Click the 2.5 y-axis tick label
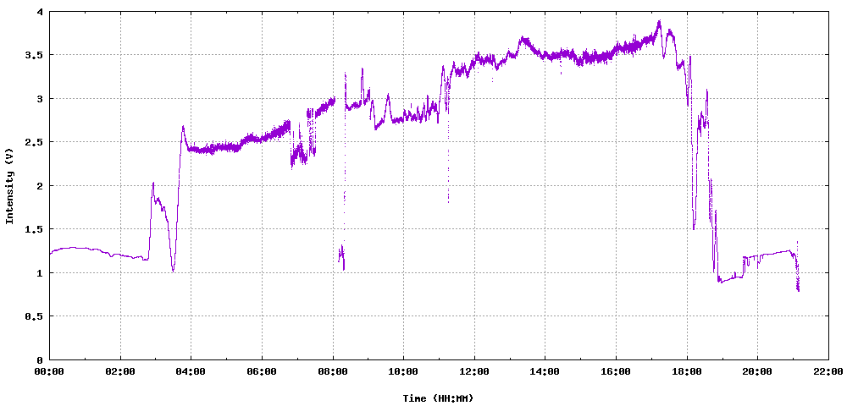This screenshot has height=406, width=847. (x=34, y=142)
